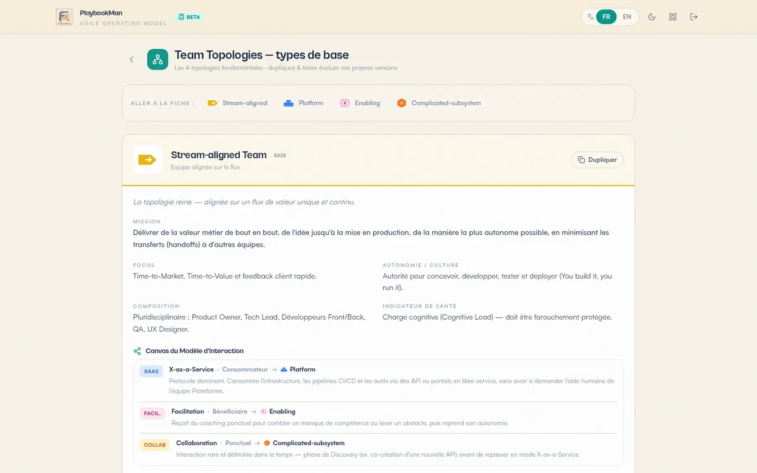Screen dimensions: 757x473
Task: Click the PlaybookMan logo image
Action: tap(64, 17)
